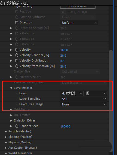Image resolution: width=117 pixels, height=155 pixels.
Task: Click the Emitter Size XYZ stopwatch icon
Action: click(x=17, y=77)
